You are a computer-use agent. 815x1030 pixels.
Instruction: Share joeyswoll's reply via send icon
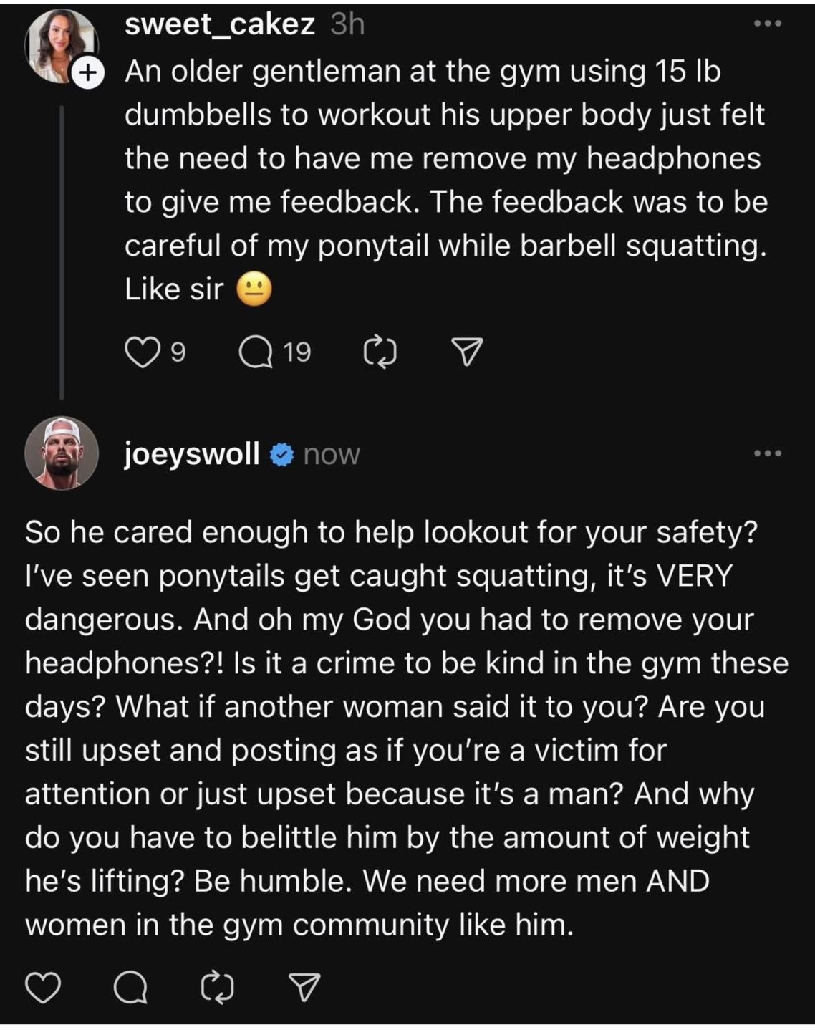pos(304,988)
